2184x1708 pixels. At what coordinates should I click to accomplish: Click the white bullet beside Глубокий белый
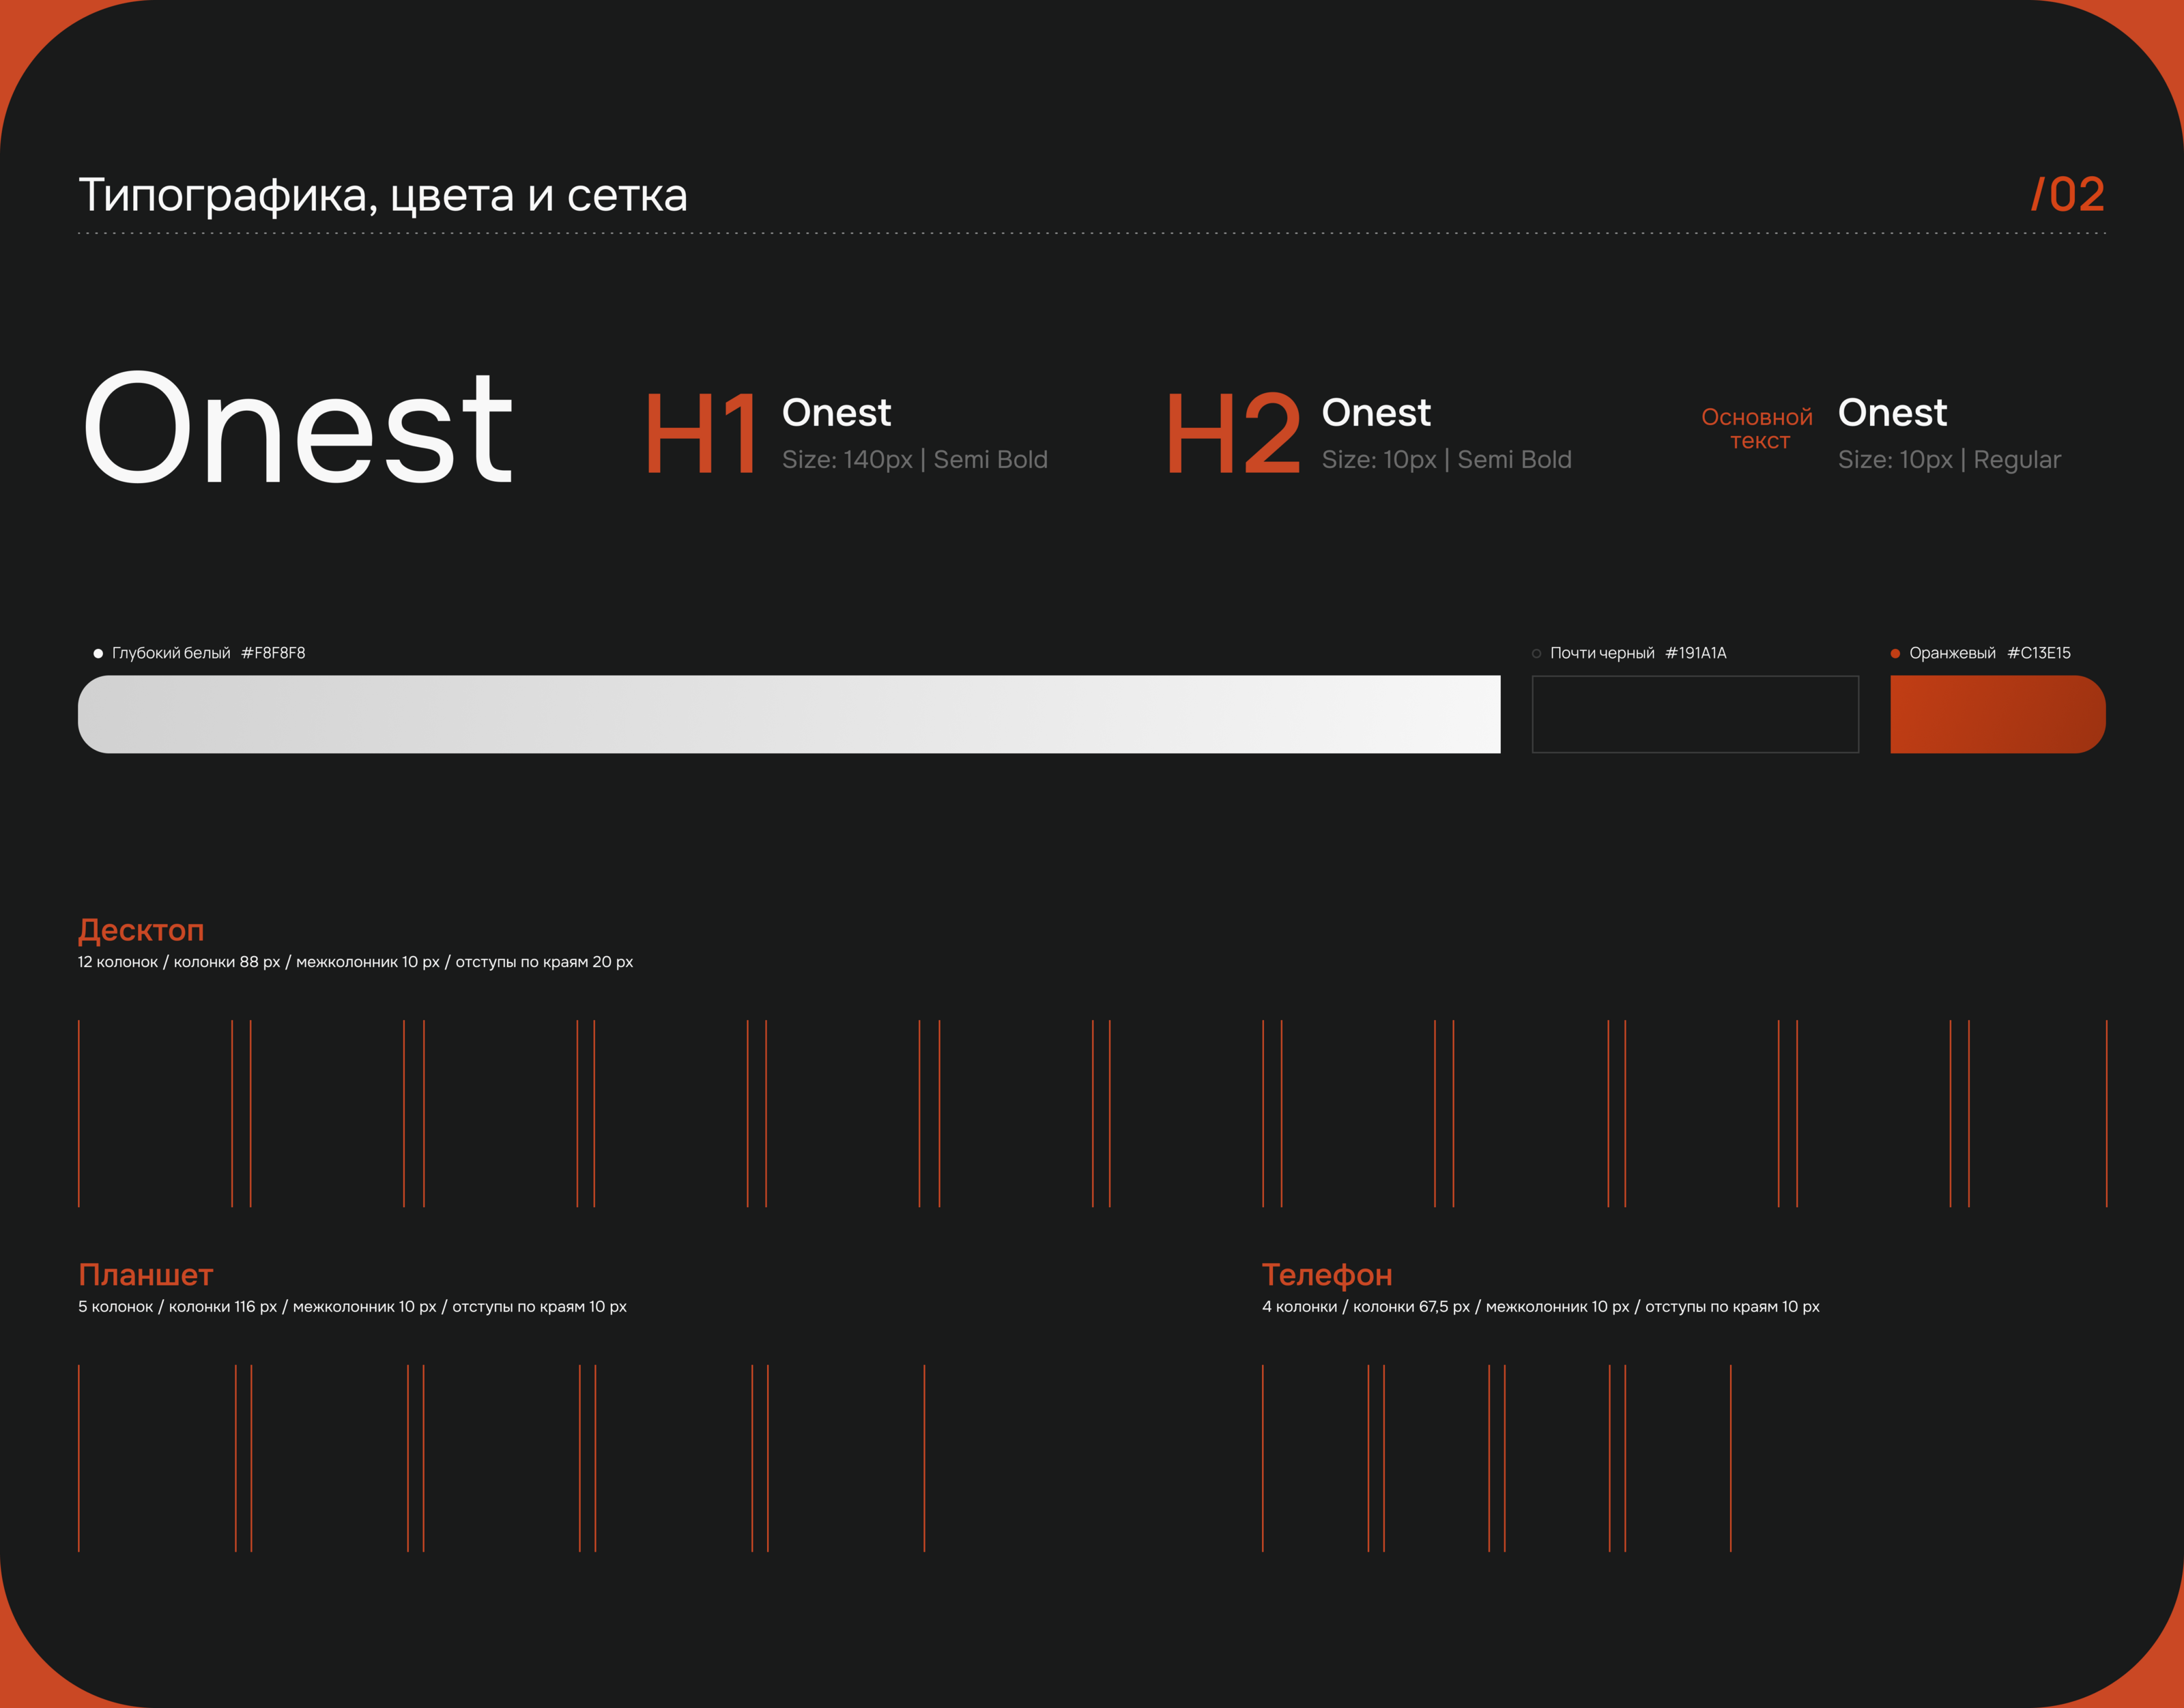pos(98,653)
